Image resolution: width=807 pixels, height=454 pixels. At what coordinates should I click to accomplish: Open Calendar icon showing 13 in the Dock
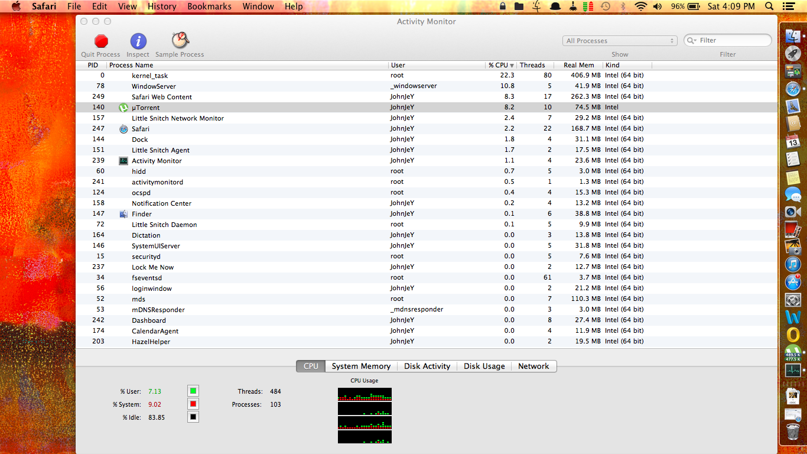pyautogui.click(x=793, y=141)
